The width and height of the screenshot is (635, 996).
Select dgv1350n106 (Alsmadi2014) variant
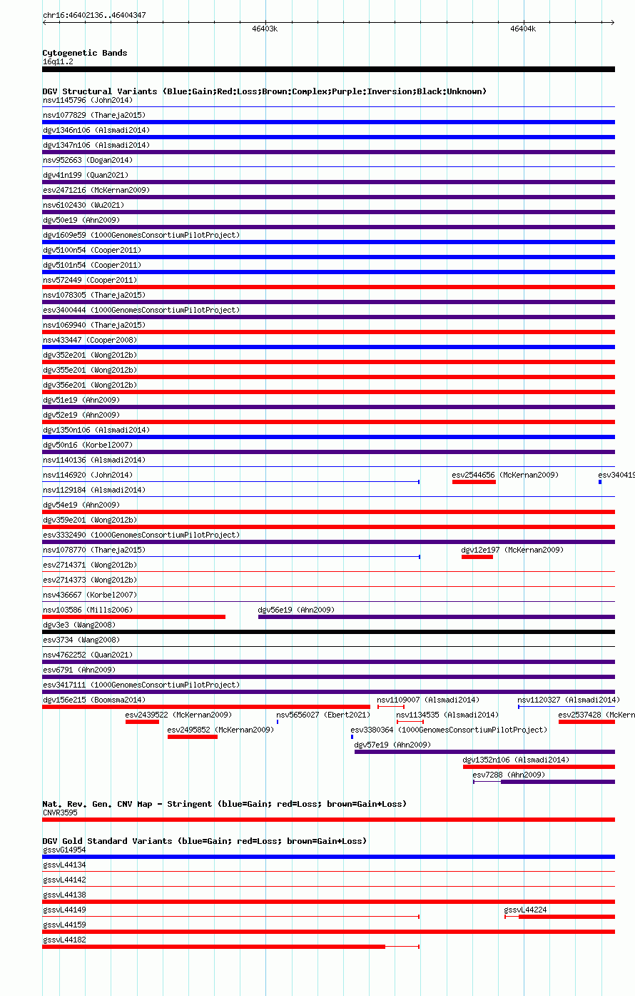pos(96,430)
